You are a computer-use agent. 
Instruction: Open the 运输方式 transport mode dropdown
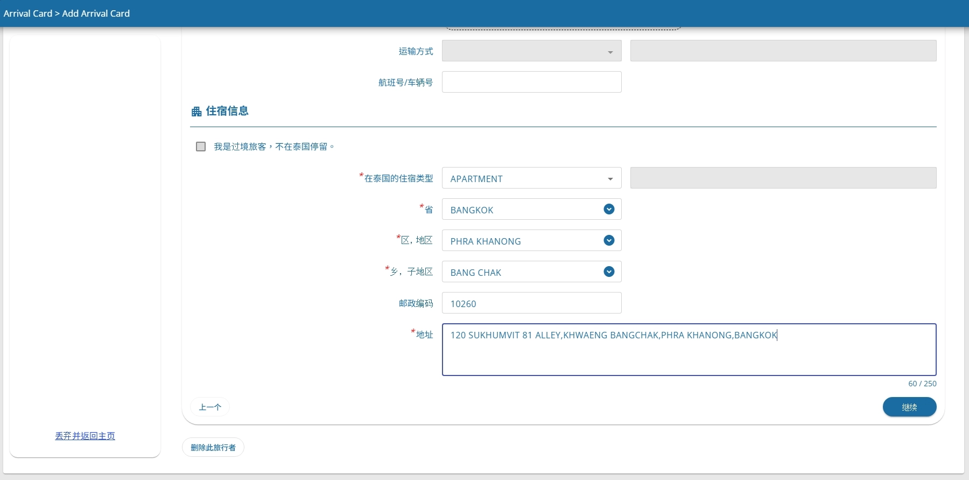click(525, 51)
